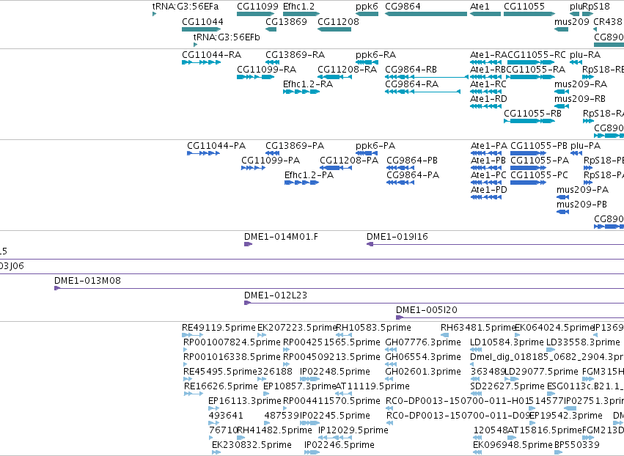Select the CG9864 gene bar

tap(426, 14)
